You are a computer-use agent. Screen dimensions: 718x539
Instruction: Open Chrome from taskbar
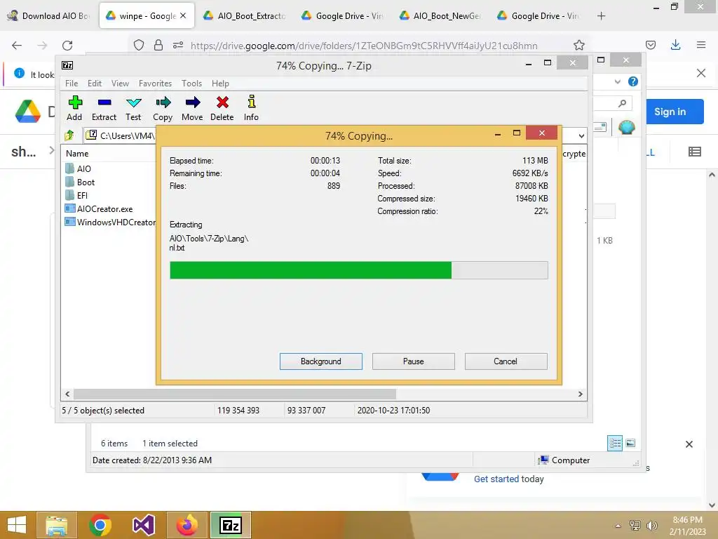tap(100, 525)
